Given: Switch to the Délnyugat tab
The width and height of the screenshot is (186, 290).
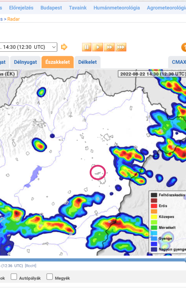Looking at the screenshot, I should click(26, 62).
